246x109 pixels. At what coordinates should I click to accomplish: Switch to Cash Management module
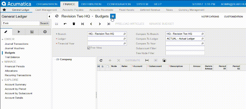pyautogui.click(x=46, y=10)
